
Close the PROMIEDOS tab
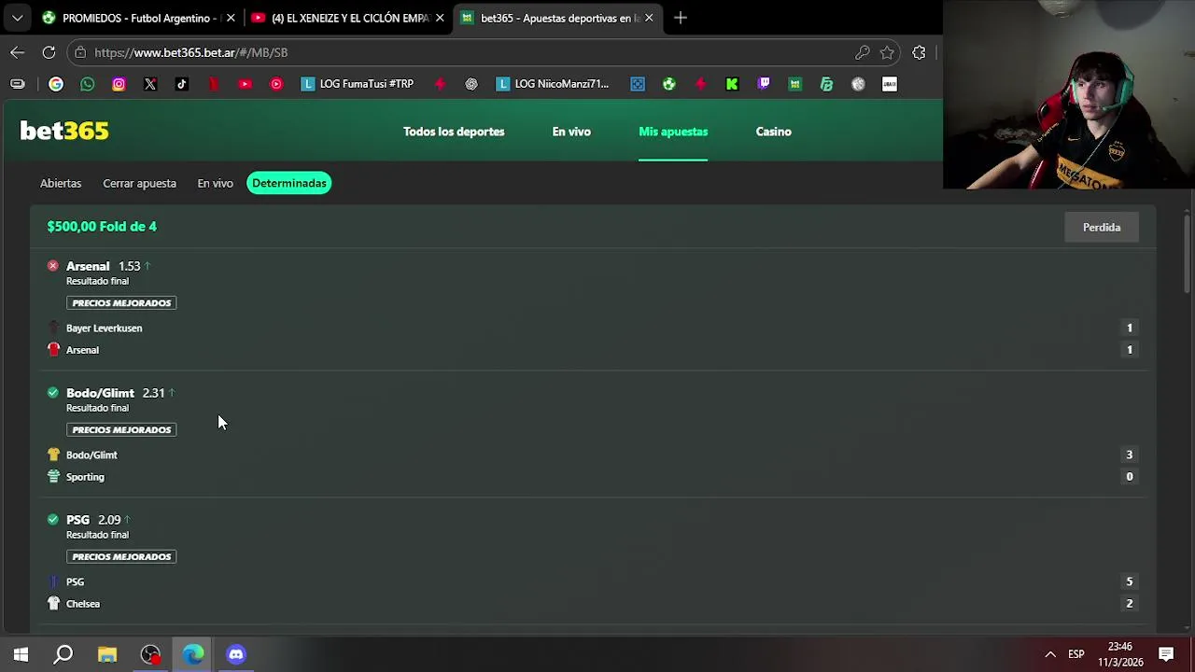pyautogui.click(x=231, y=18)
